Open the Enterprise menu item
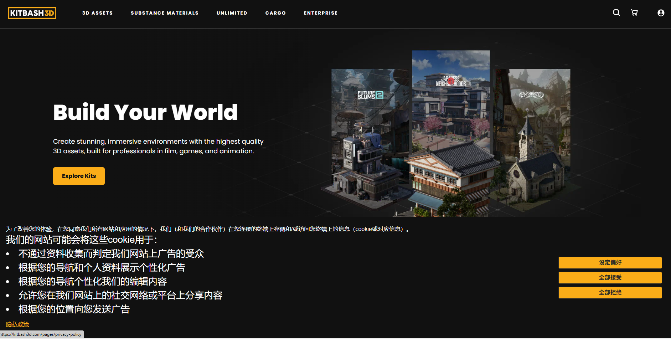Screen dimensions: 671x339 tap(321, 13)
